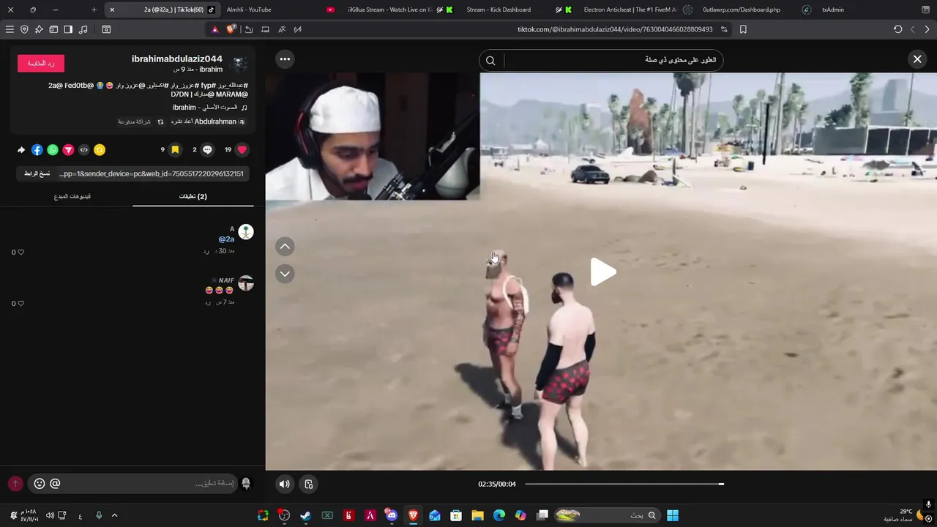Go to next video using down chevron

(285, 274)
